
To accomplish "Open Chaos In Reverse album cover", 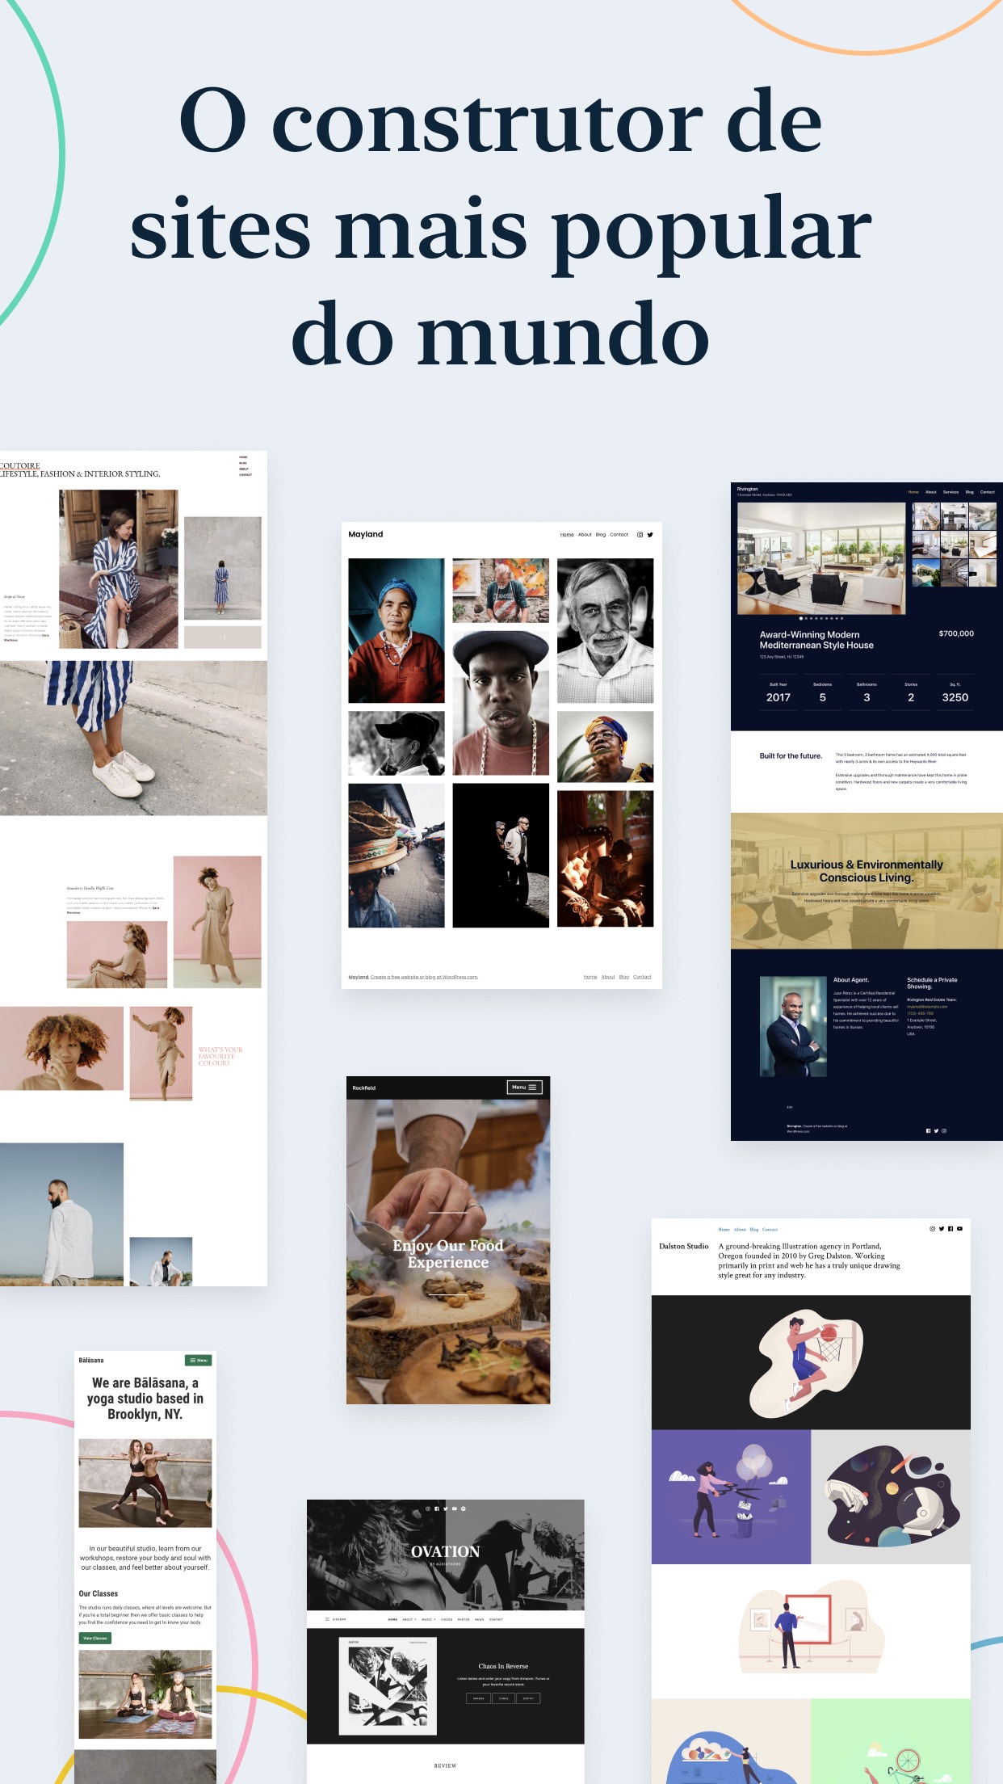I will point(388,1686).
